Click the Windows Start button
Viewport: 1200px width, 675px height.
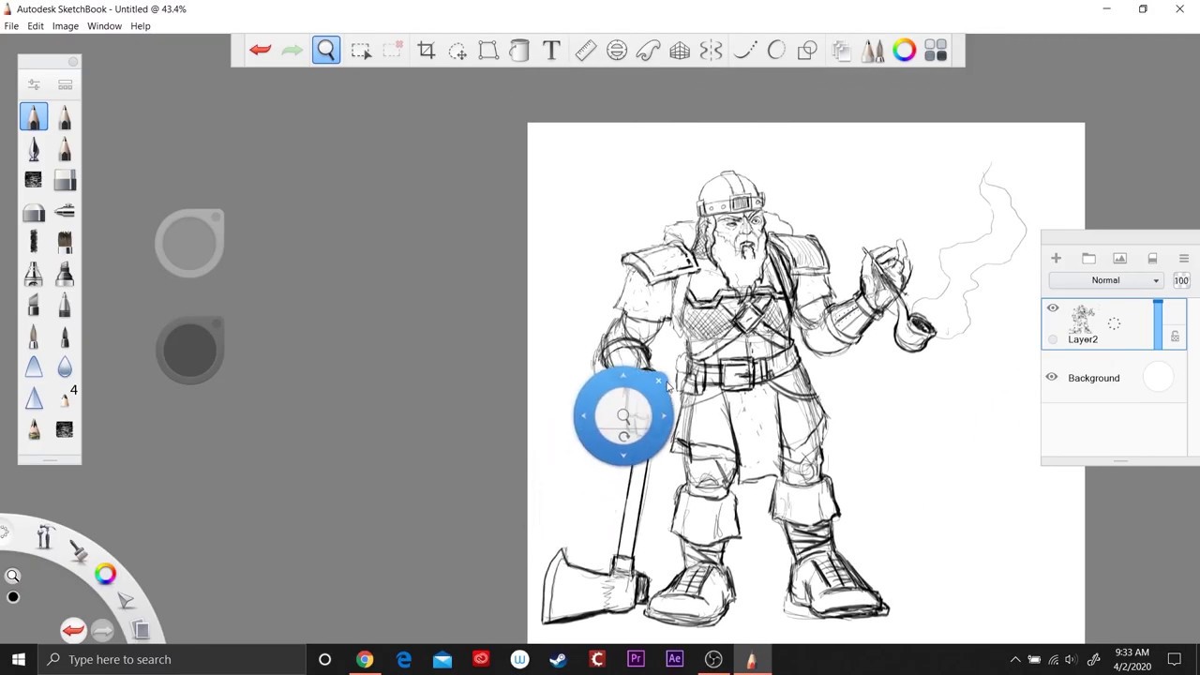pyautogui.click(x=19, y=660)
